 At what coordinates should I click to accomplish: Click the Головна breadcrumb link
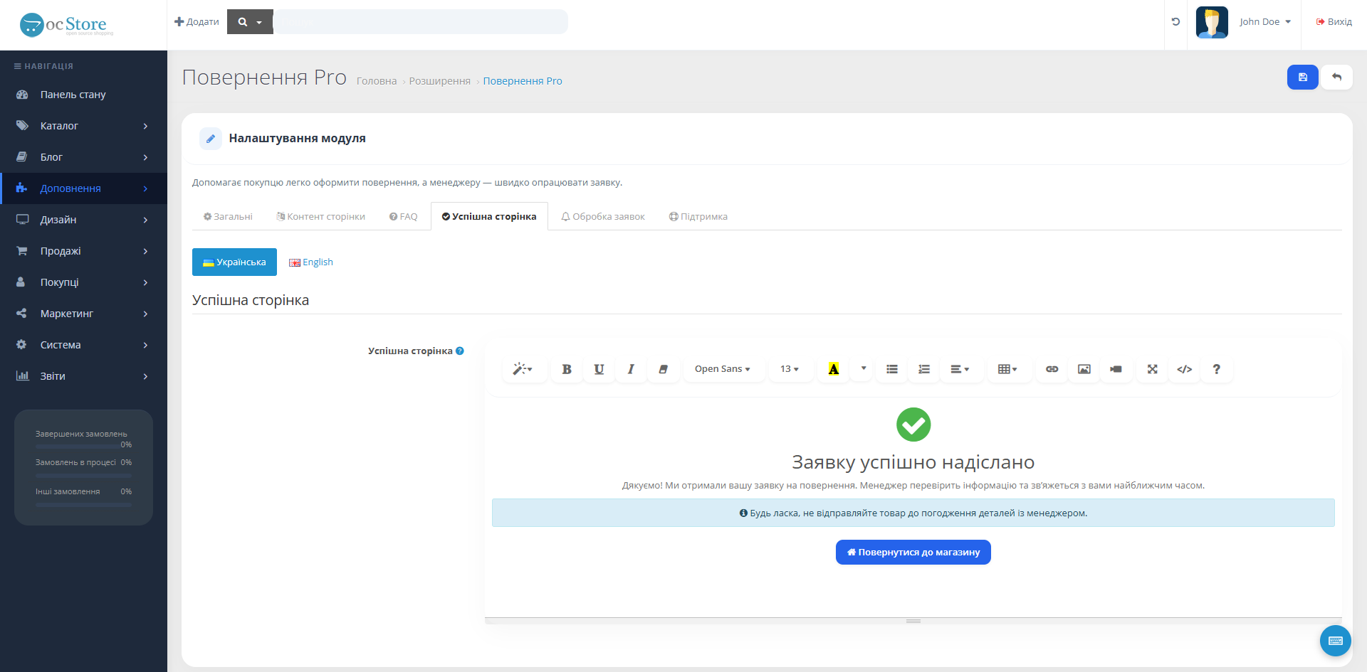coord(377,81)
